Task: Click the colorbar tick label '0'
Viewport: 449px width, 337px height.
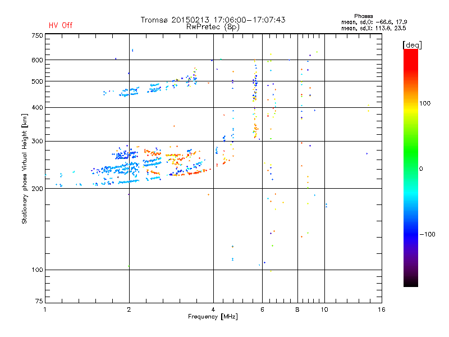Action: pyautogui.click(x=421, y=169)
